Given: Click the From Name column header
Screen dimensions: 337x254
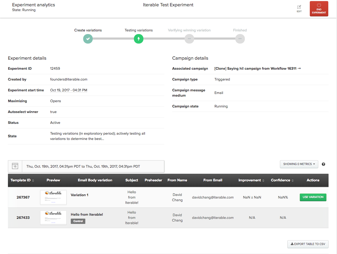Looking at the screenshot, I should (x=177, y=180).
